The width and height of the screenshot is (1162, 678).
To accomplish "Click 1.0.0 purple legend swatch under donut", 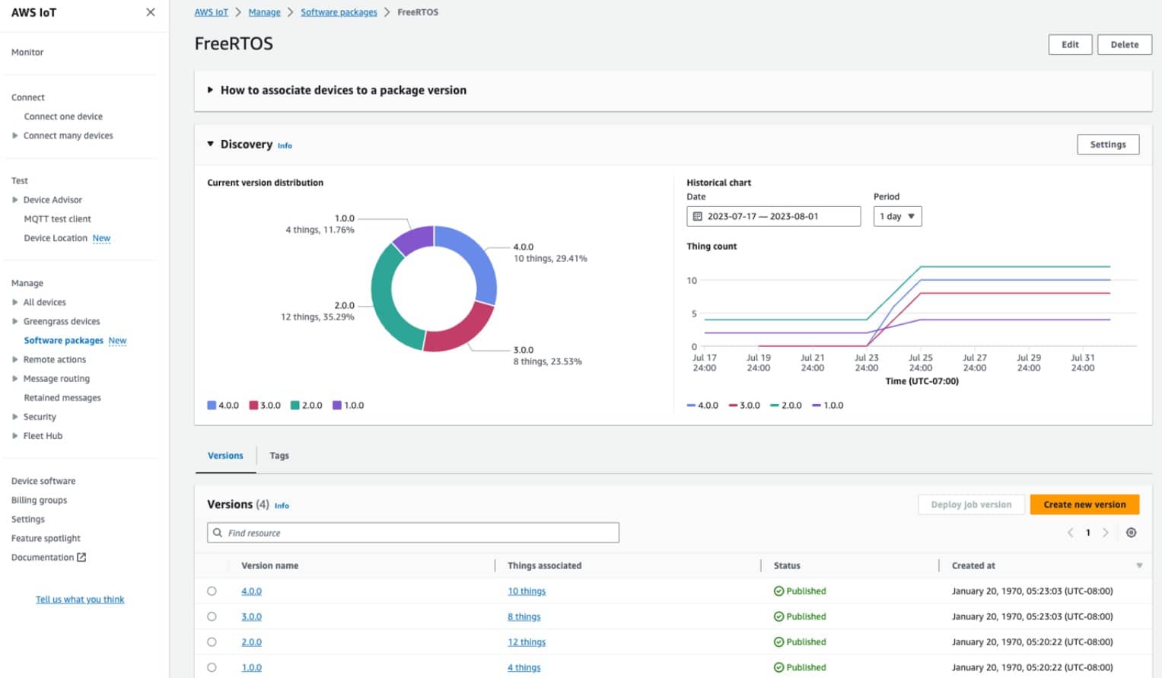I will click(x=336, y=406).
